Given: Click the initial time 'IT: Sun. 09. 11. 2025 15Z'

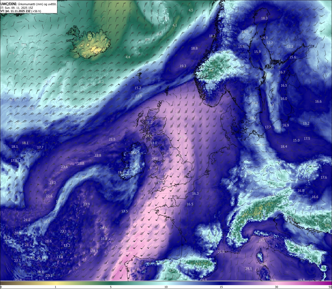Looking at the screenshot, I should 17,8.
